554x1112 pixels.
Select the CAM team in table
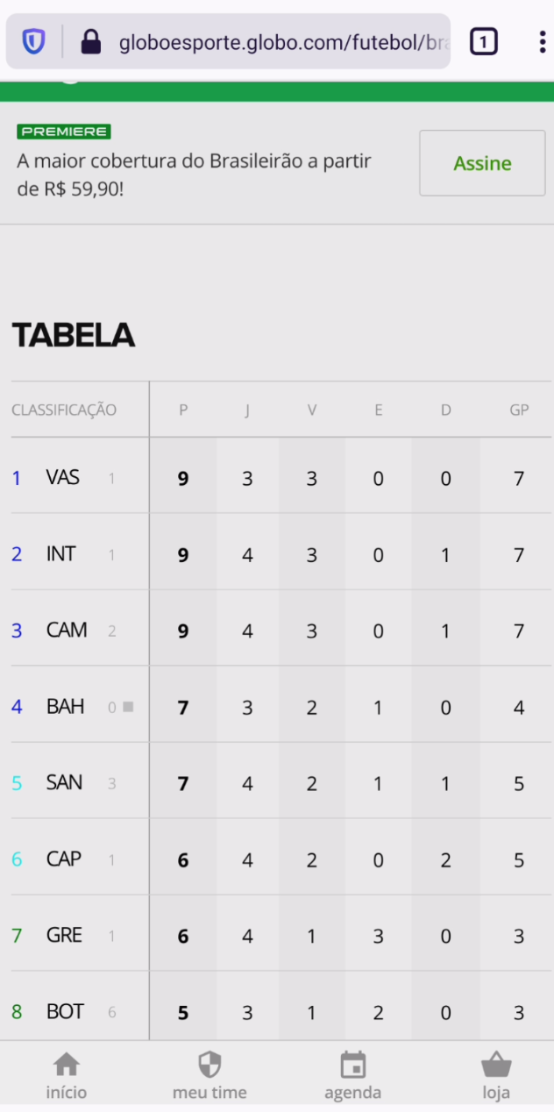pyautogui.click(x=281, y=631)
